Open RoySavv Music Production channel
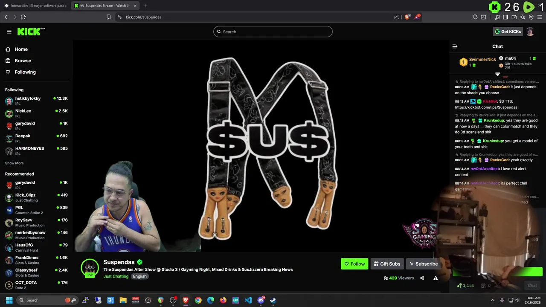This screenshot has width=546, height=307. [36, 223]
